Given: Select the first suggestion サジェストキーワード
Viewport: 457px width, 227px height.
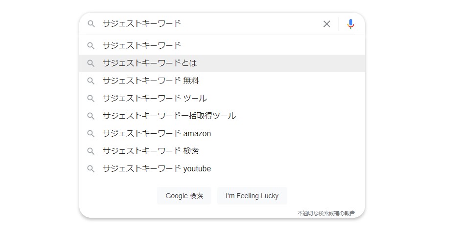Looking at the screenshot, I should (x=222, y=45).
